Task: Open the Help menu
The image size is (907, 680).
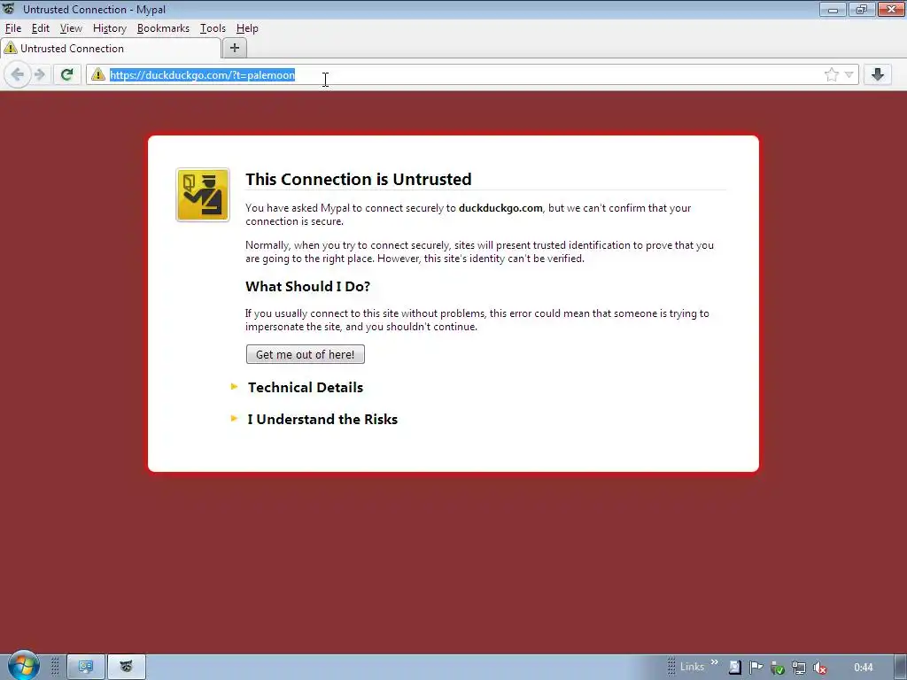Action: (247, 28)
